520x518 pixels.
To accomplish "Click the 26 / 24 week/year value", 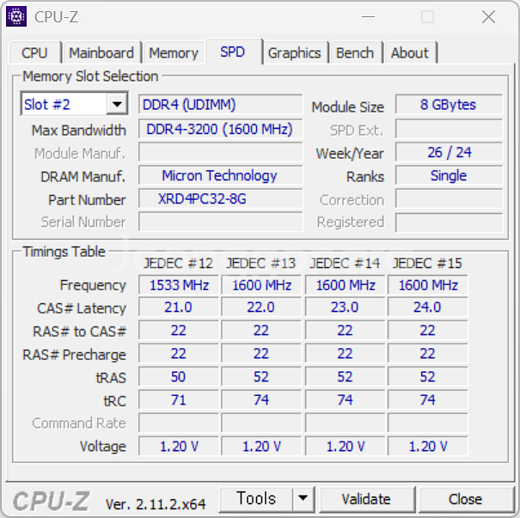I will pos(449,152).
